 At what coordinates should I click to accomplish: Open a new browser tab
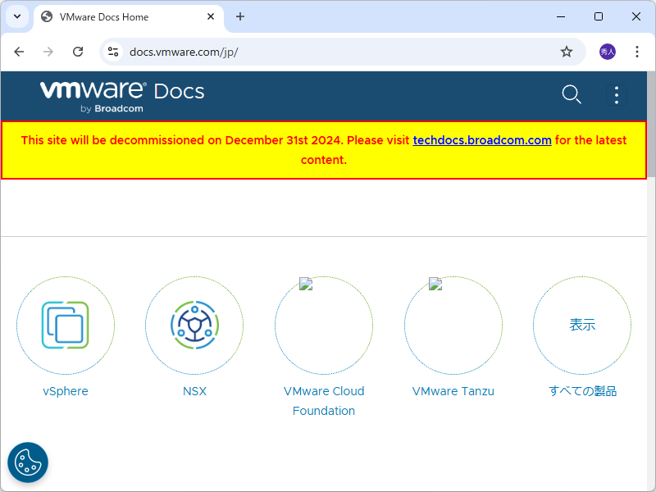click(x=239, y=16)
